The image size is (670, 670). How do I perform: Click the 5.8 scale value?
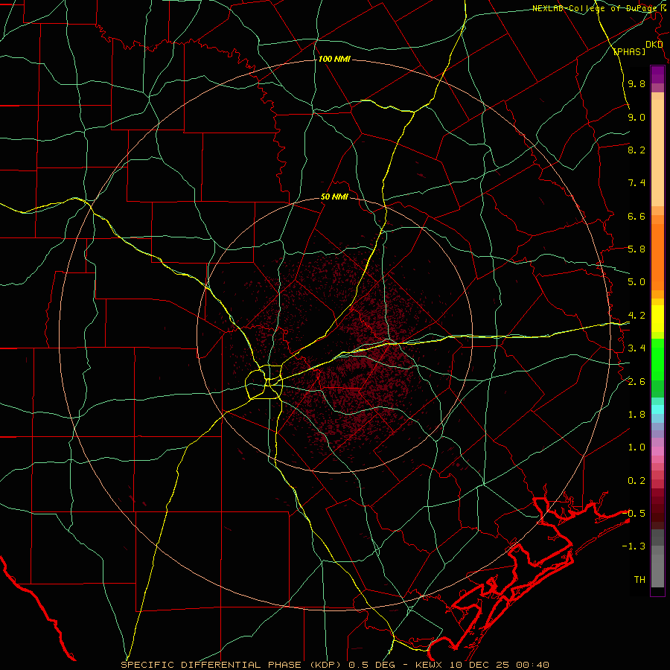click(636, 249)
